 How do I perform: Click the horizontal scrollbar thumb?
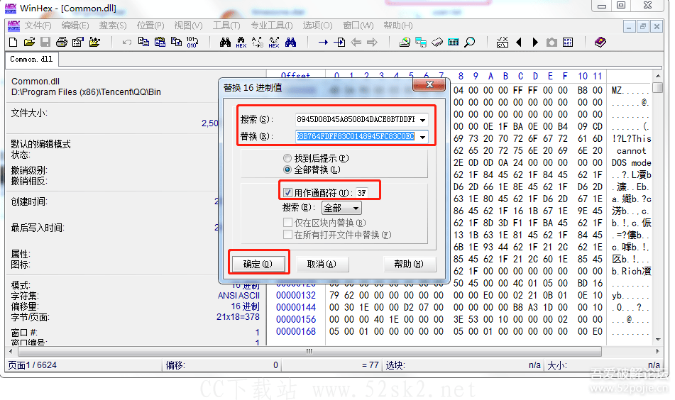[309, 351]
